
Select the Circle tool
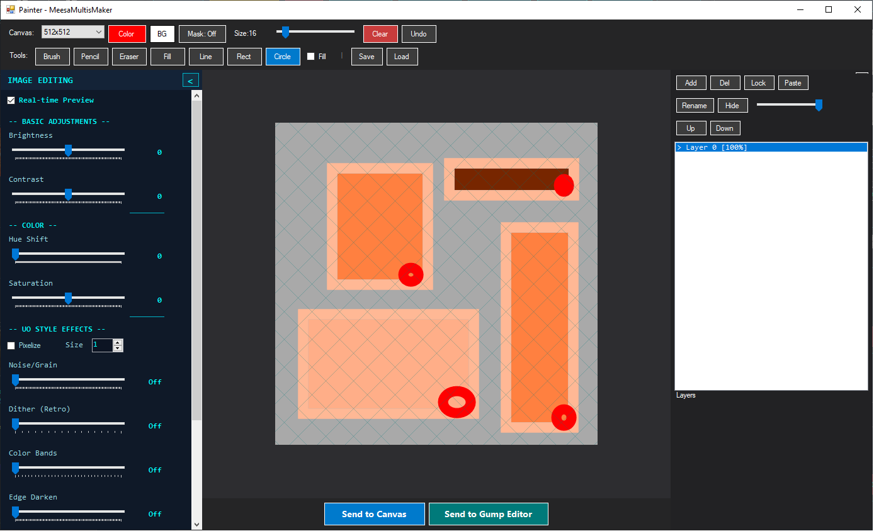(x=283, y=57)
